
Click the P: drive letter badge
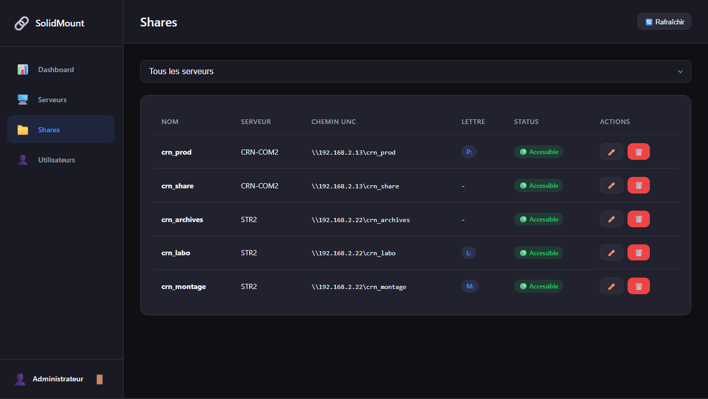(469, 152)
